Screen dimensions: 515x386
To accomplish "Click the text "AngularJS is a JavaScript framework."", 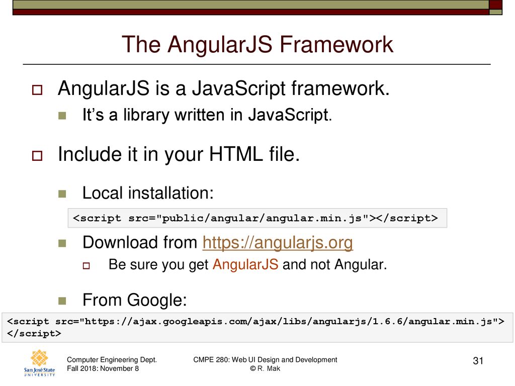I will (x=223, y=88).
